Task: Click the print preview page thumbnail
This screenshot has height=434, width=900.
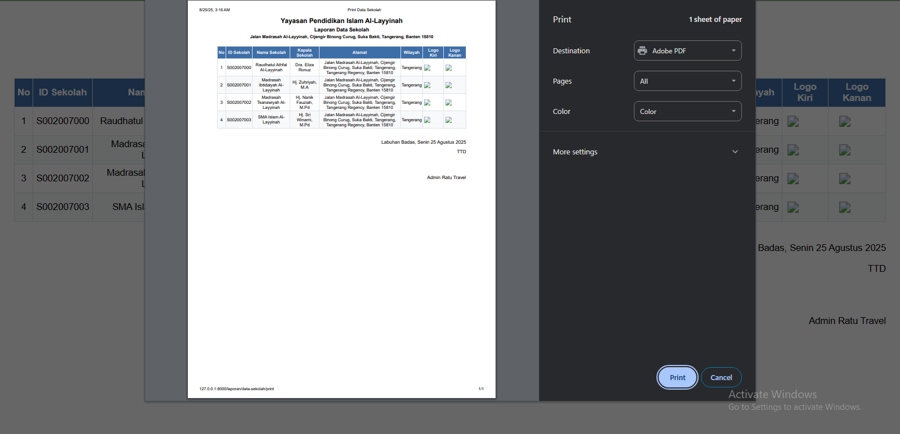Action: [341, 199]
